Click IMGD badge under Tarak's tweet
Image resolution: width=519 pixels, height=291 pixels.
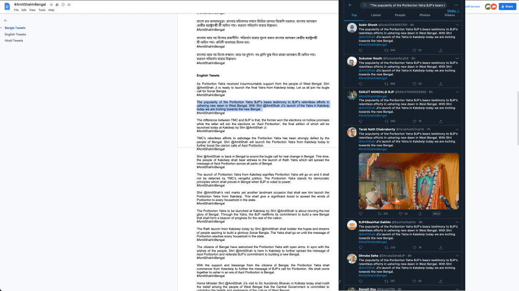tap(436, 214)
